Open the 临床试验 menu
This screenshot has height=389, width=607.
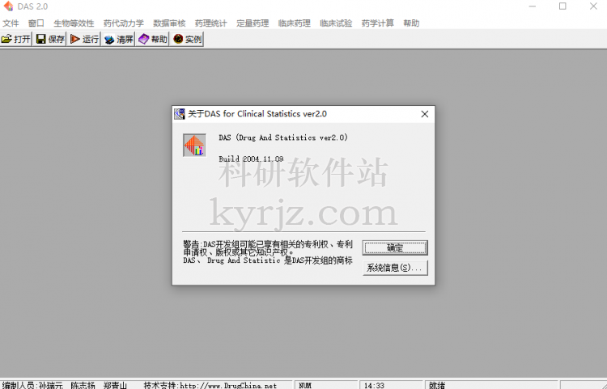pyautogui.click(x=336, y=23)
